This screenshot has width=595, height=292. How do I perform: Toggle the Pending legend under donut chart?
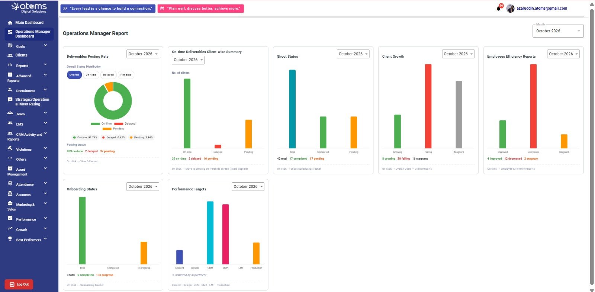click(113, 129)
